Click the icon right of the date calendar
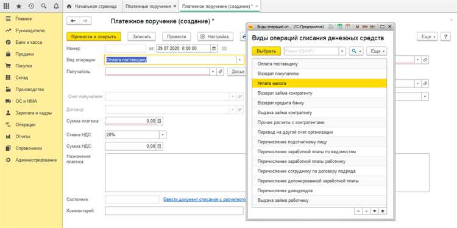 tap(224, 48)
